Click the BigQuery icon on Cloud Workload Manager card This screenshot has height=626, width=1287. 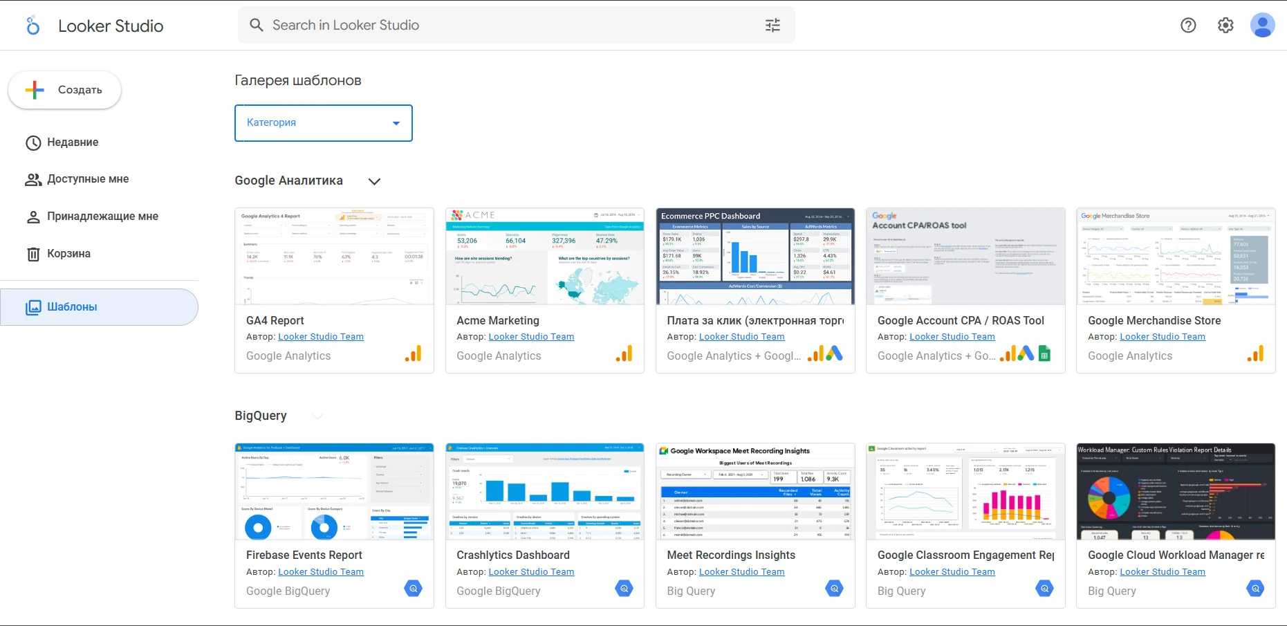(1255, 589)
